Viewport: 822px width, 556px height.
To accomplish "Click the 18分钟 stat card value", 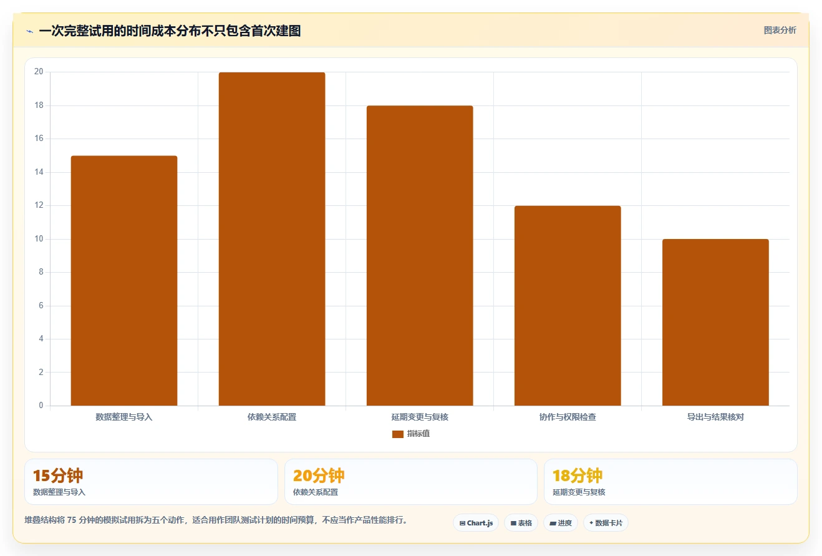I will pos(578,476).
